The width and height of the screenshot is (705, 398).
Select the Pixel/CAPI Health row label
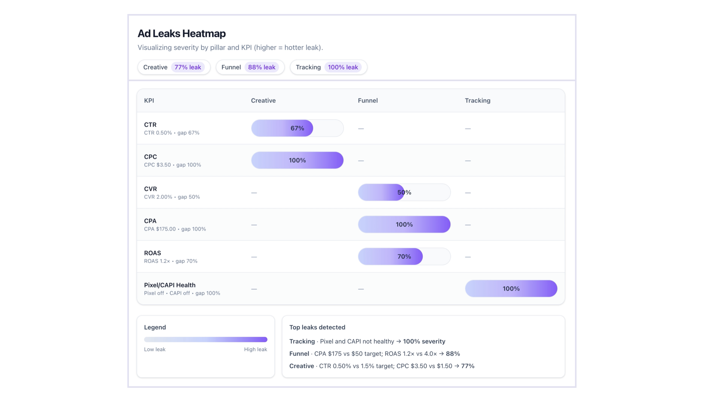pyautogui.click(x=170, y=285)
